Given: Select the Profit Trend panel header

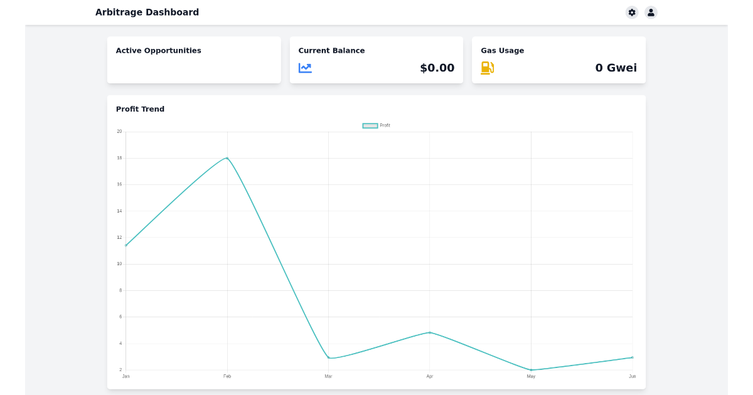Looking at the screenshot, I should click(139, 108).
